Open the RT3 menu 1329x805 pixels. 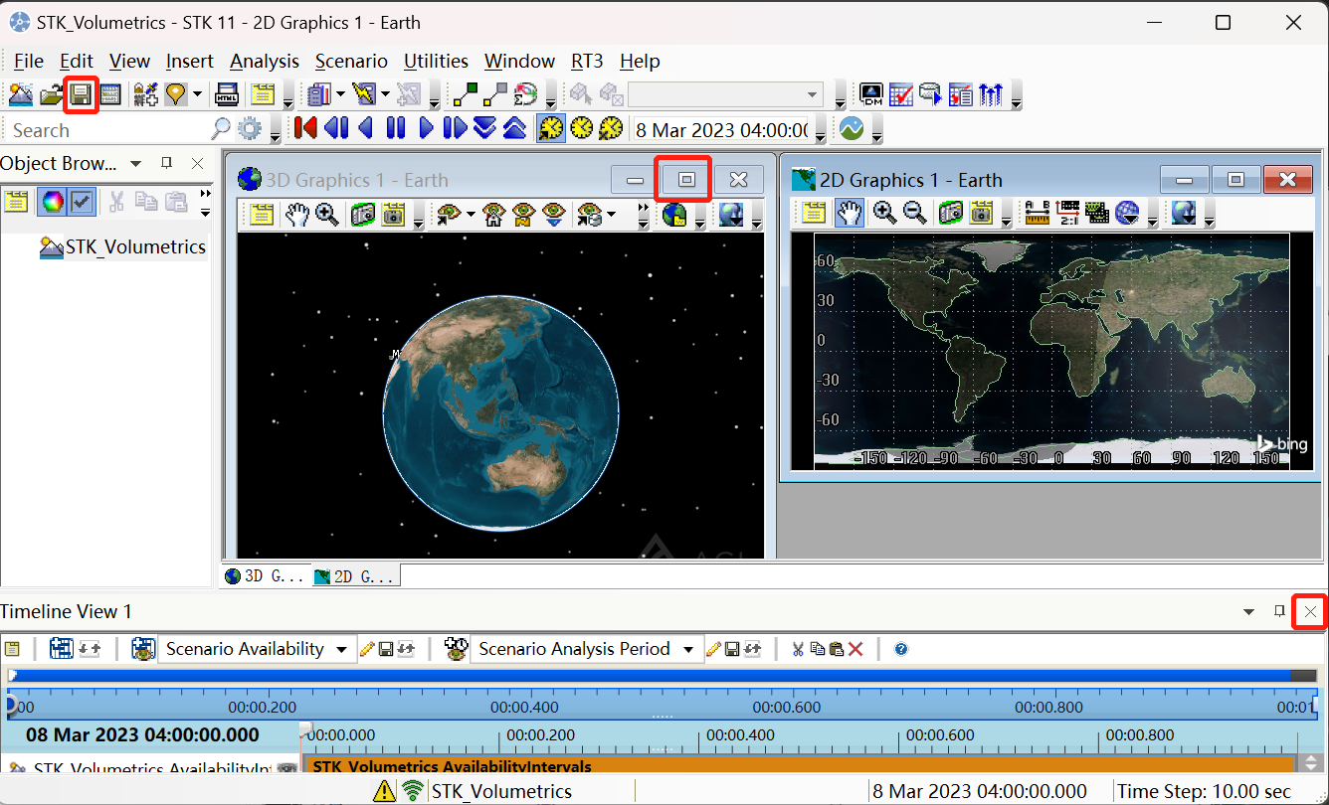pyautogui.click(x=587, y=61)
